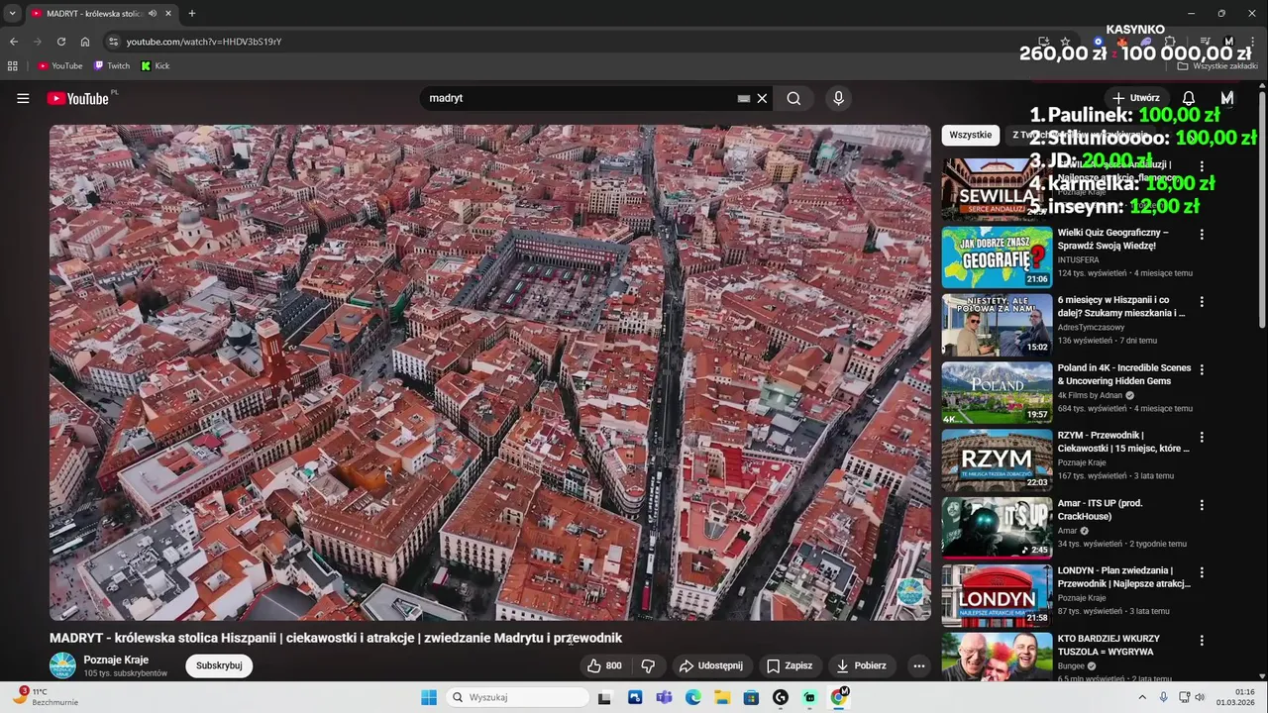Click the Utwórz create button
Image resolution: width=1268 pixels, height=713 pixels.
pyautogui.click(x=1135, y=98)
